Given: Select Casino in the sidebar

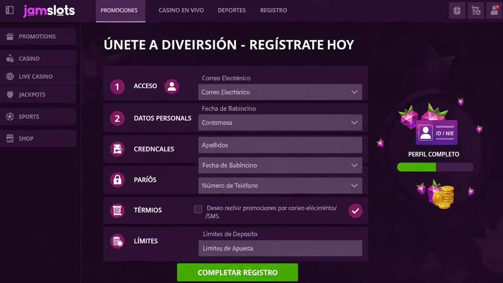Looking at the screenshot, I should coord(38,58).
